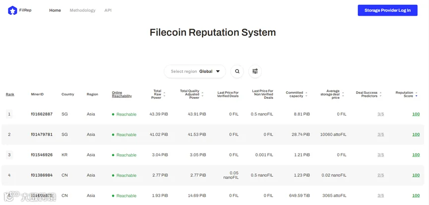Open miner f01662887 details

click(x=42, y=114)
